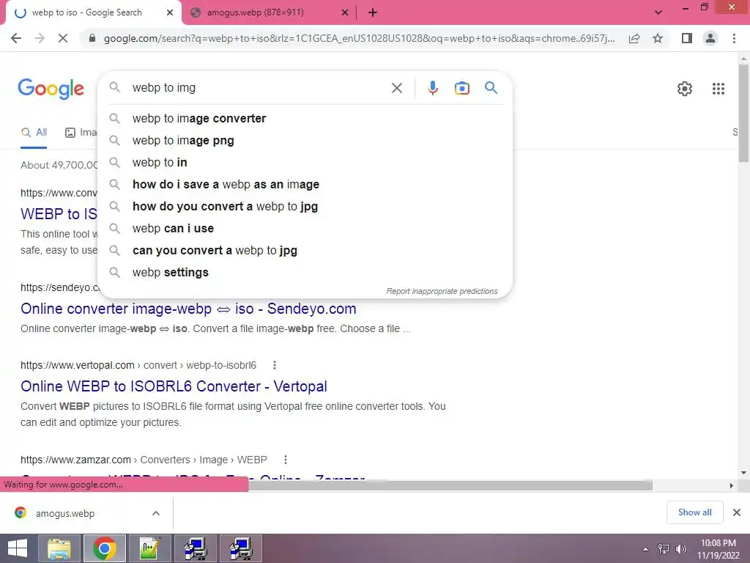
Task: Select the All results tab
Action: click(34, 133)
